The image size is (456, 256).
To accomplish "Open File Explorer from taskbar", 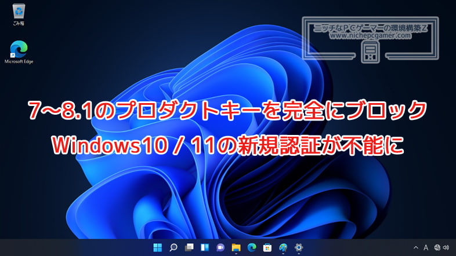I will (236, 247).
